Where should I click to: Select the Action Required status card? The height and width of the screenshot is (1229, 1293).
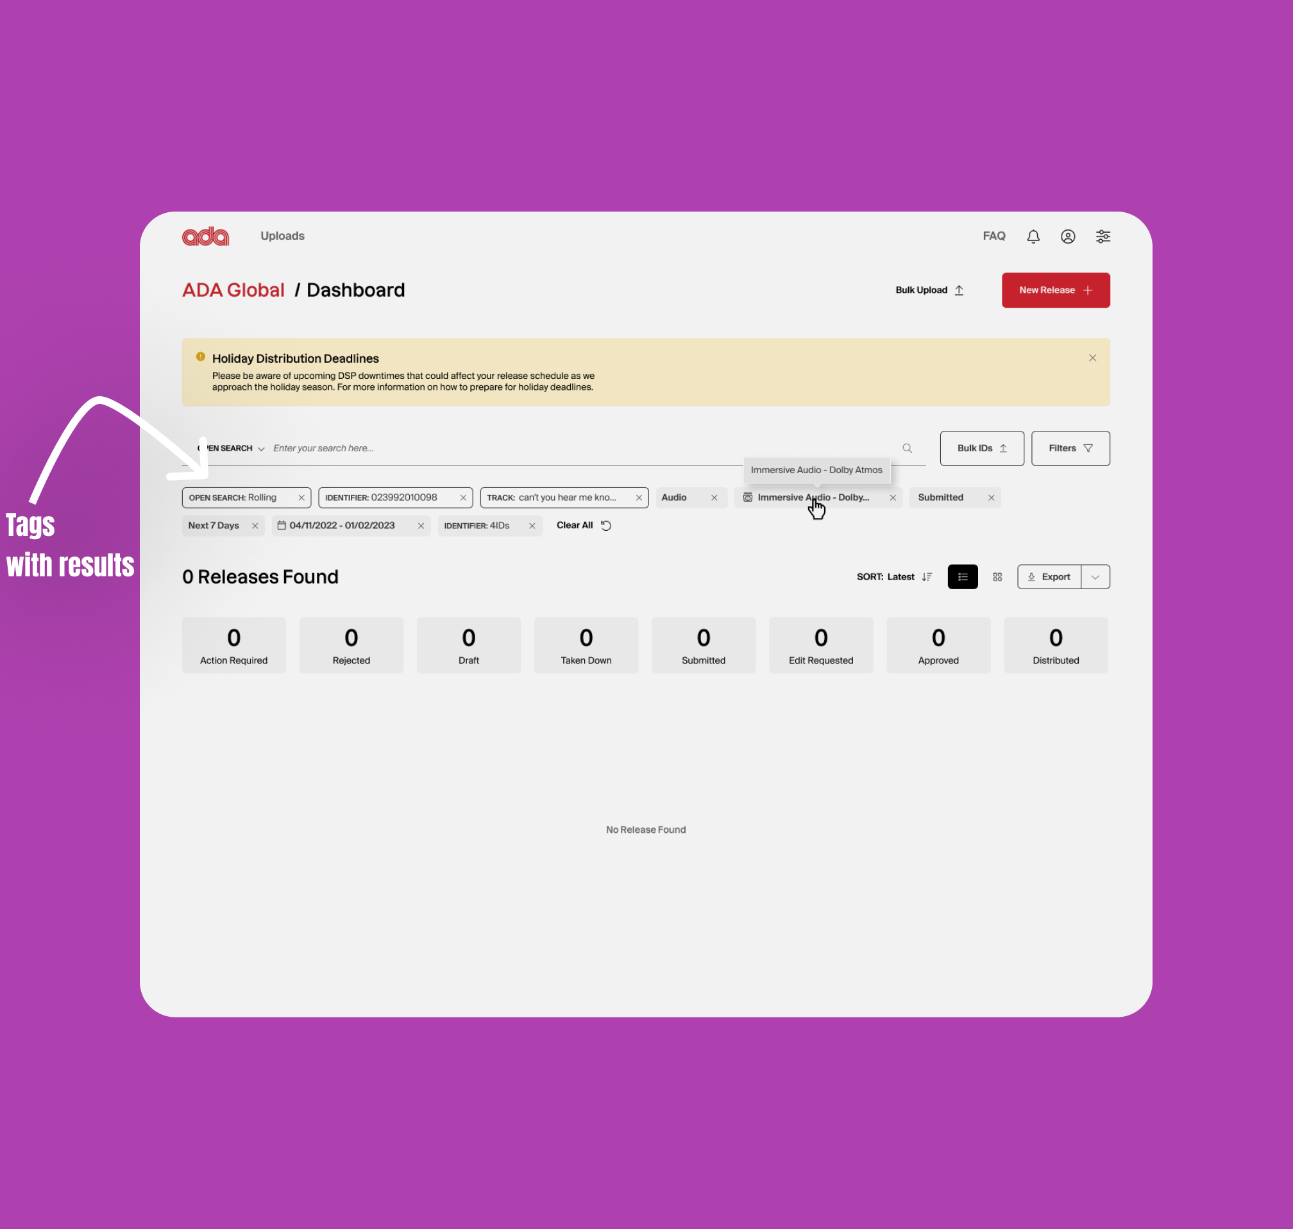(234, 646)
